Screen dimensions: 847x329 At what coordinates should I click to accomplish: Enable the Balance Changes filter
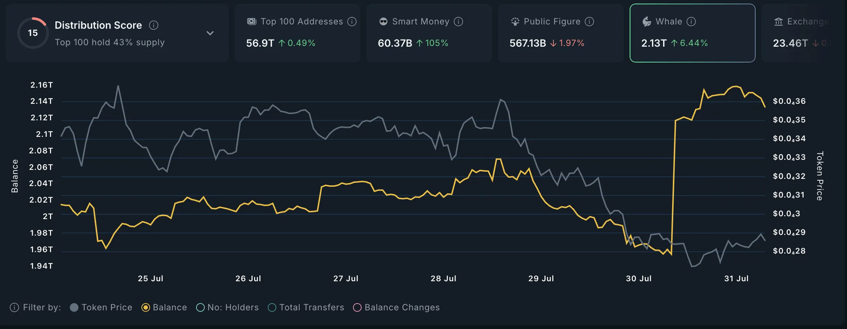pos(357,307)
